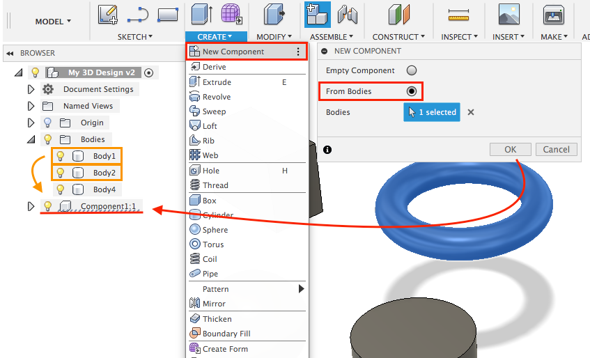Choose Torus from the Create menu
590x358 pixels.
coord(213,244)
